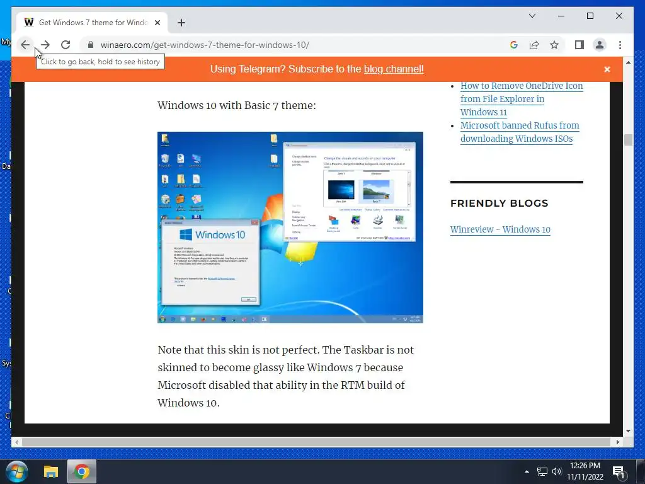Image resolution: width=645 pixels, height=484 pixels.
Task: Reload the winaero page
Action: click(x=66, y=45)
